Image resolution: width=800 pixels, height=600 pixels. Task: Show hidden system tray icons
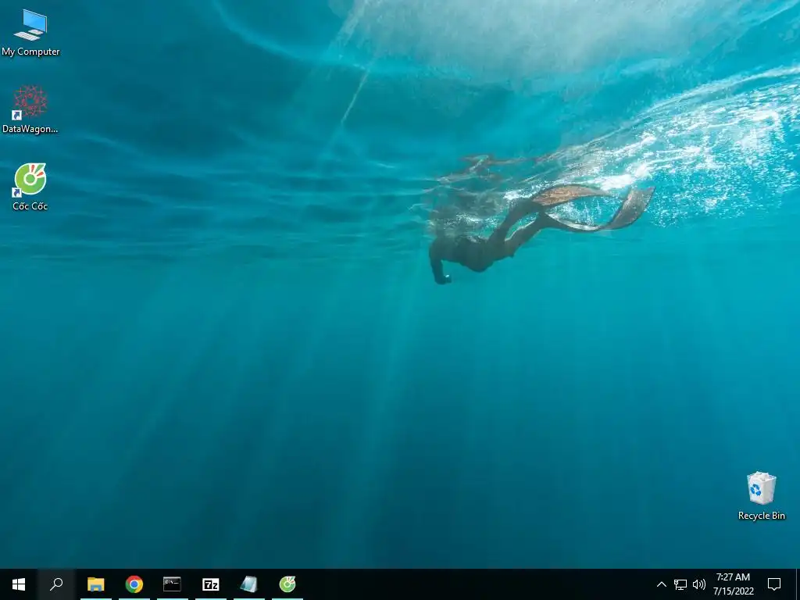[x=661, y=584]
